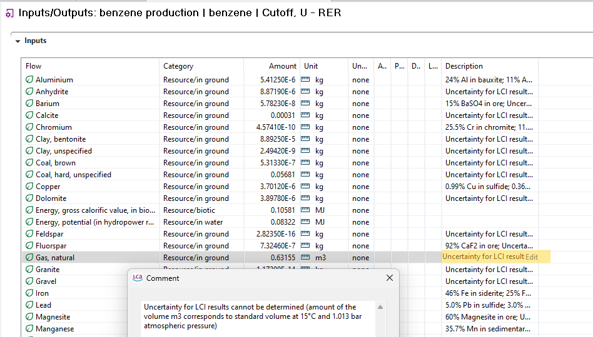Click amount 0.00031 for Calcite

tap(283, 115)
